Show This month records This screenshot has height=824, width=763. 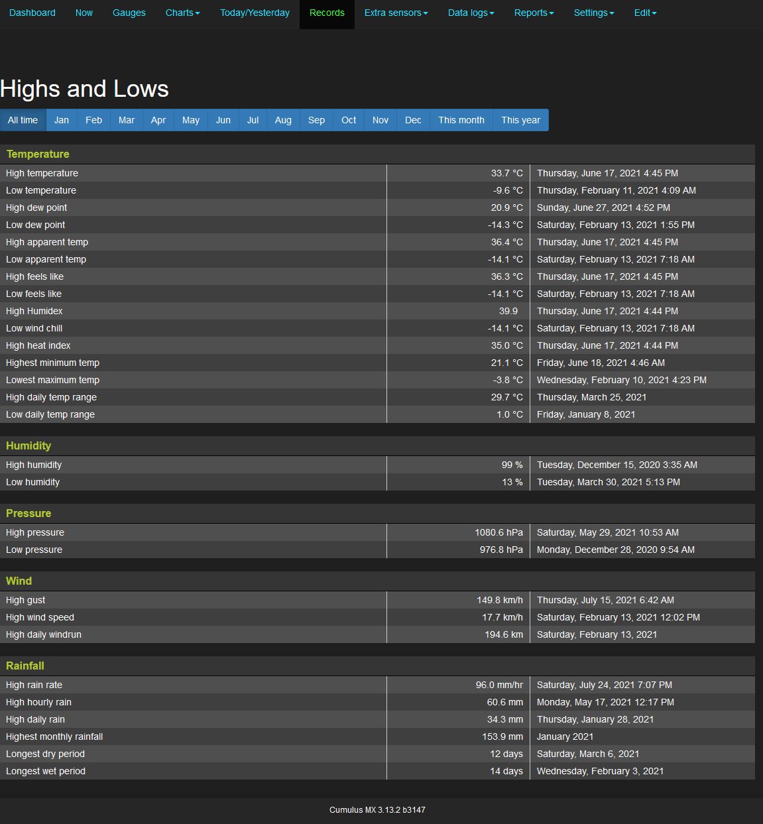click(x=461, y=120)
